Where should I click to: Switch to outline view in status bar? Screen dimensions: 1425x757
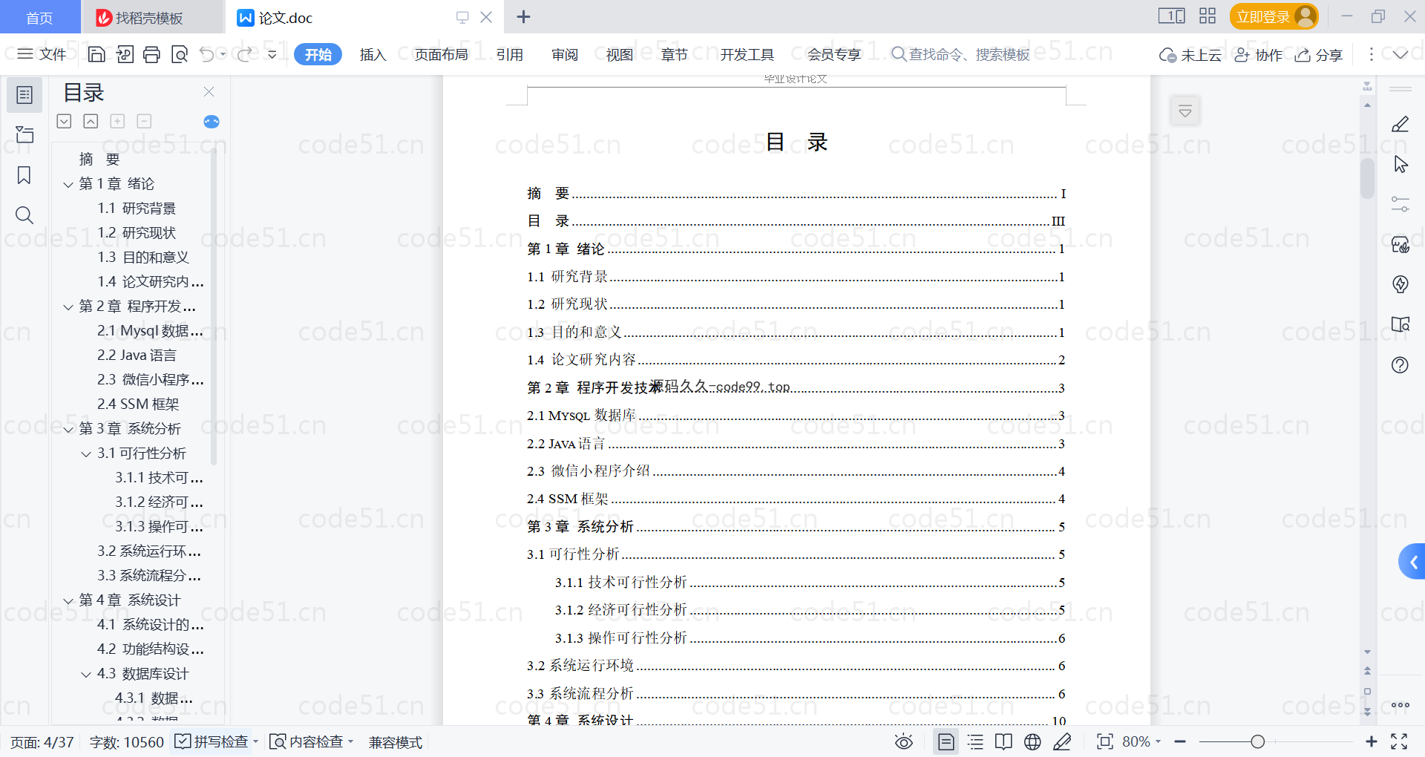click(975, 741)
